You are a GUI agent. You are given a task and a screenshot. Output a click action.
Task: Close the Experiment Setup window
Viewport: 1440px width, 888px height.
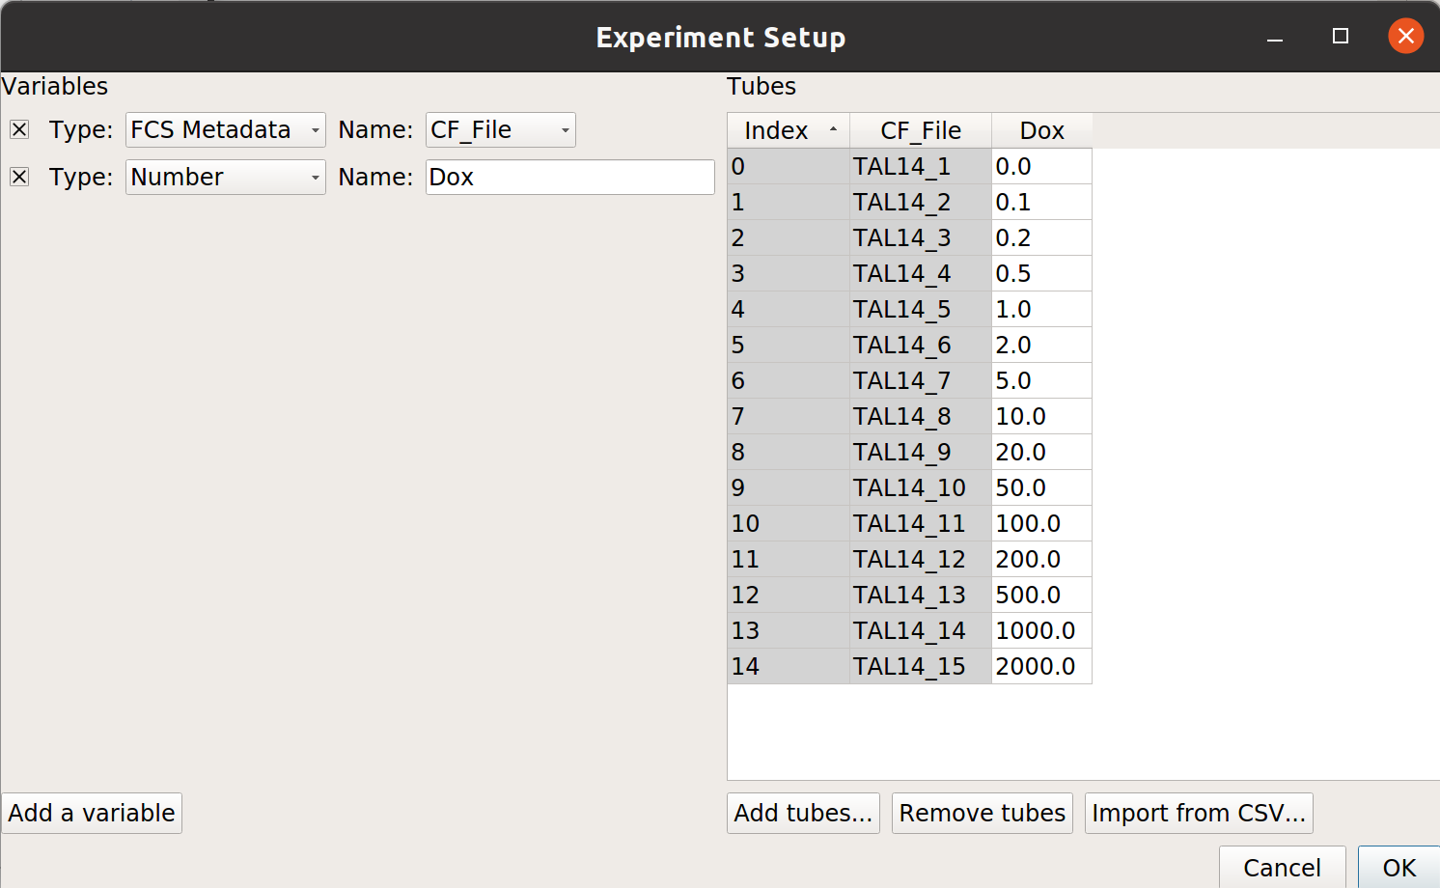(1406, 36)
